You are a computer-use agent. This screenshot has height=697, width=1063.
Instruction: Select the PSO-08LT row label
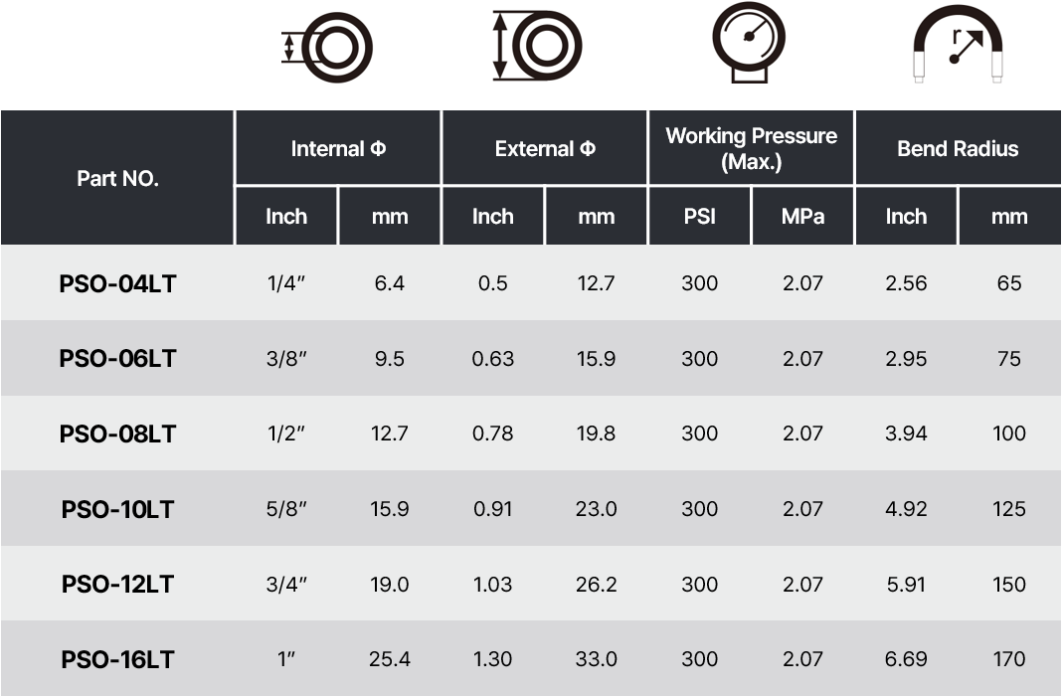(x=117, y=434)
